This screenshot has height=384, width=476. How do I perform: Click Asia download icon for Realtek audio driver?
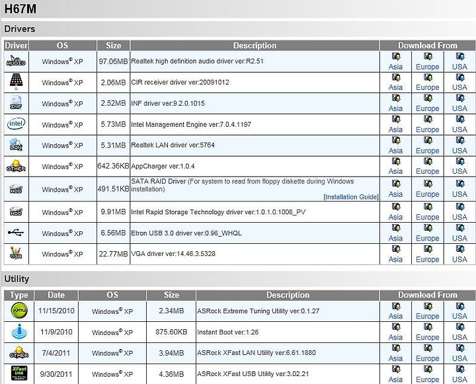tap(396, 56)
